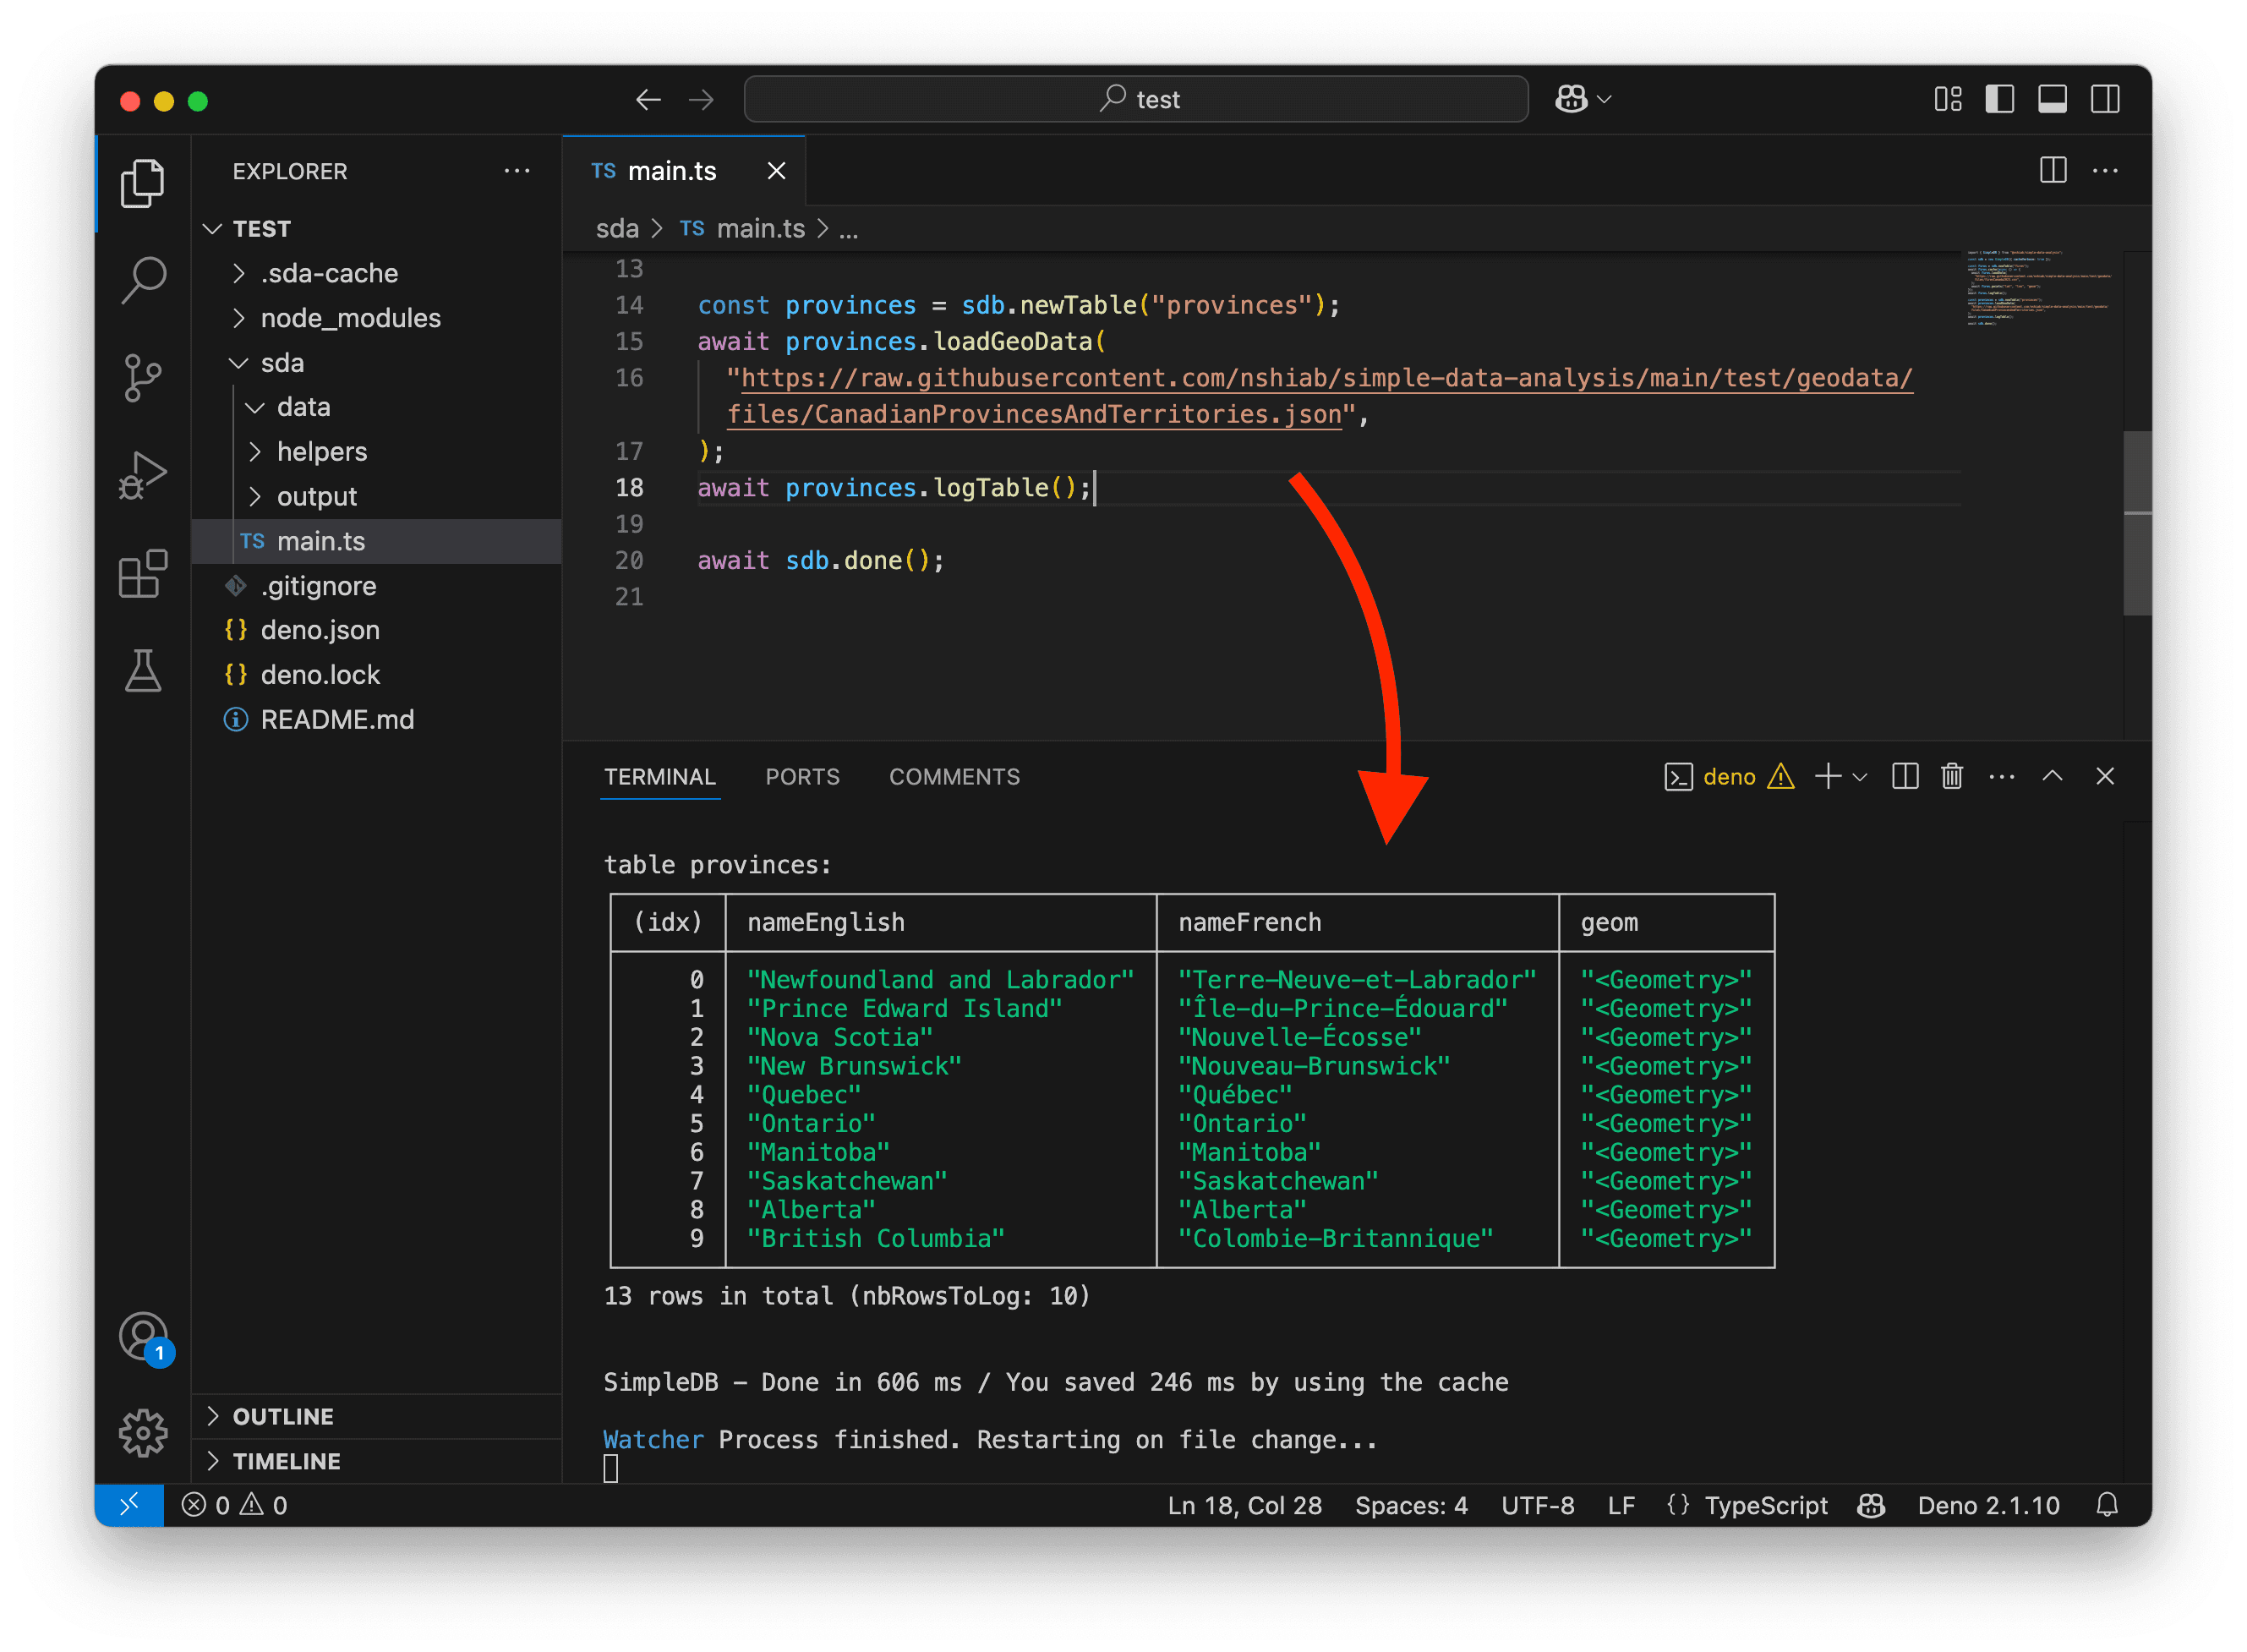Image resolution: width=2247 pixels, height=1652 pixels.
Task: Click Ln 18, Col 28 in status bar
Action: 1244,1505
